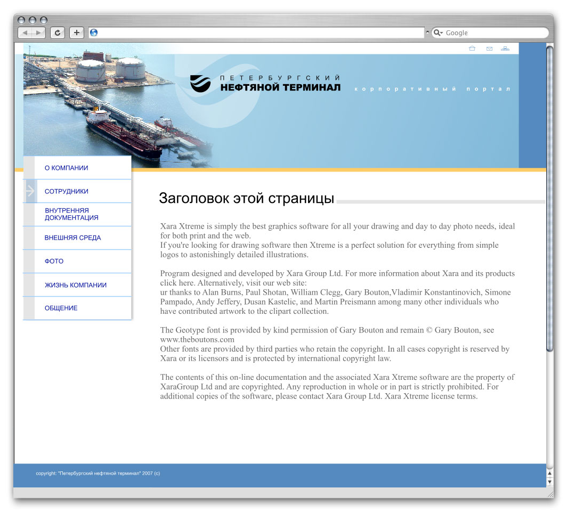Go back with the browser back arrow
This screenshot has height=513, width=567.
click(25, 33)
